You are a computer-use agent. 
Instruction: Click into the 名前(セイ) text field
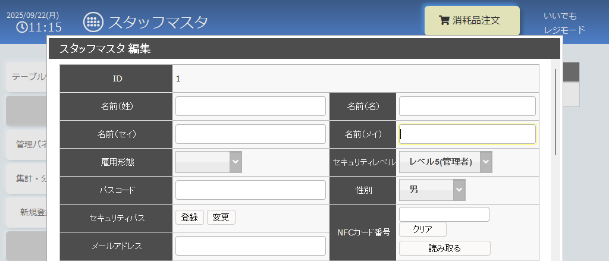pos(250,134)
